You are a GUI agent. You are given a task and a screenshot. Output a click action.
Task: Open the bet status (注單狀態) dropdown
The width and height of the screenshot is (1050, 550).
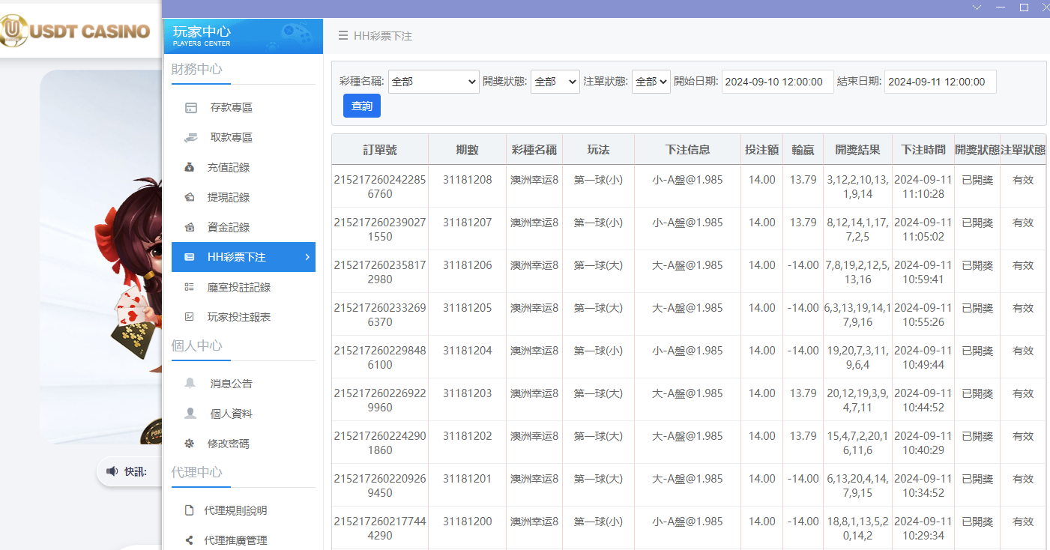[651, 82]
